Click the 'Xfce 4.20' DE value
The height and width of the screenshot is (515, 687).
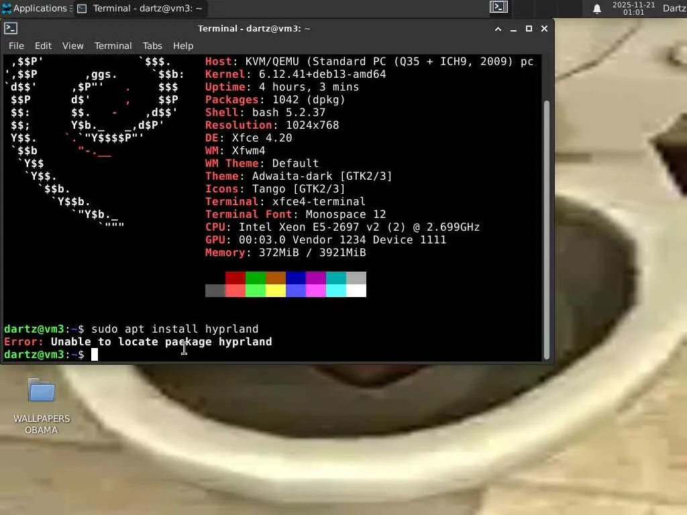[x=262, y=138]
